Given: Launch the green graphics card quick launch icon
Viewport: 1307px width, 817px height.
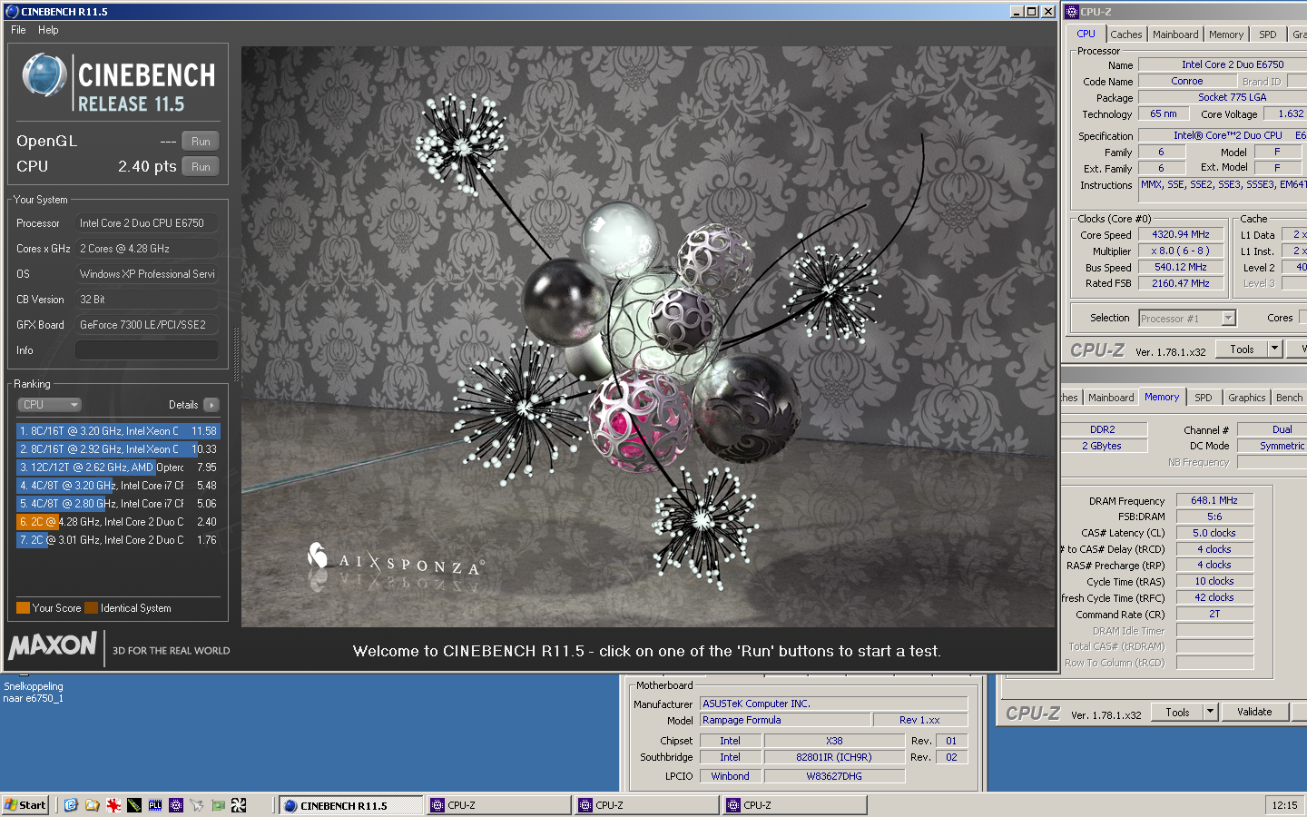Looking at the screenshot, I should click(218, 805).
